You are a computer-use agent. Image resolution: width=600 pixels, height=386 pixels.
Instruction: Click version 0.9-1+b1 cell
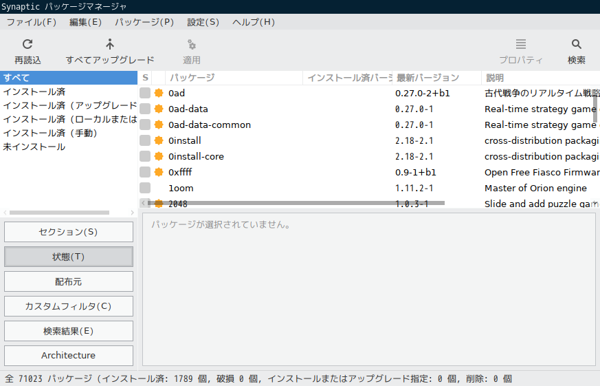point(416,172)
